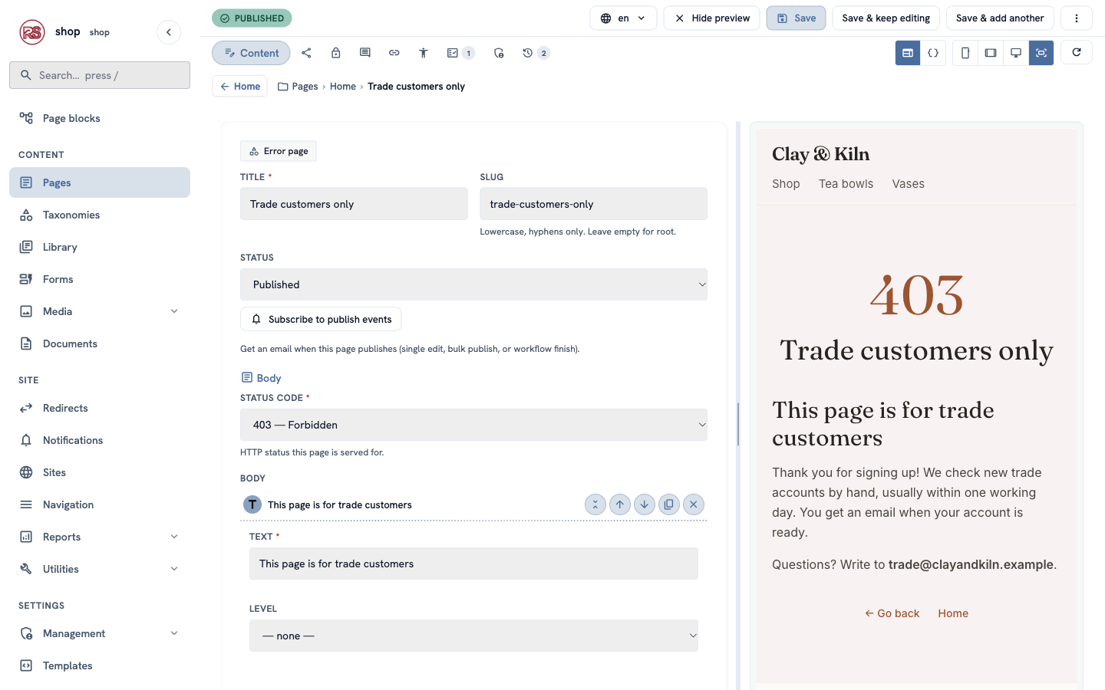Open the share icon tab
This screenshot has width=1105, height=690.
[306, 53]
